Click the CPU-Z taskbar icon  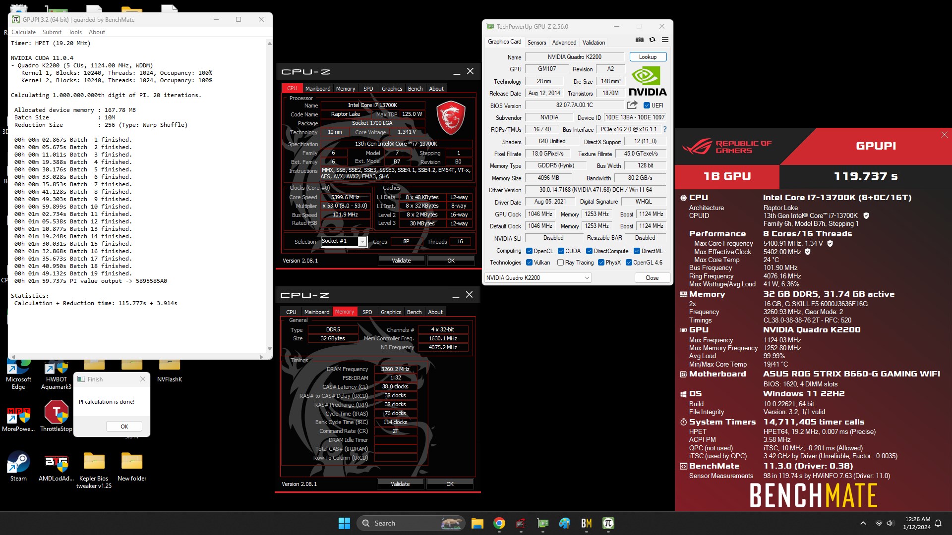coord(521,523)
